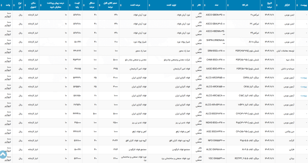Image resolution: width=308 pixels, height=163 pixels.
Task: Click symbol starting with SRM-BSG
Action: click(x=216, y=51)
